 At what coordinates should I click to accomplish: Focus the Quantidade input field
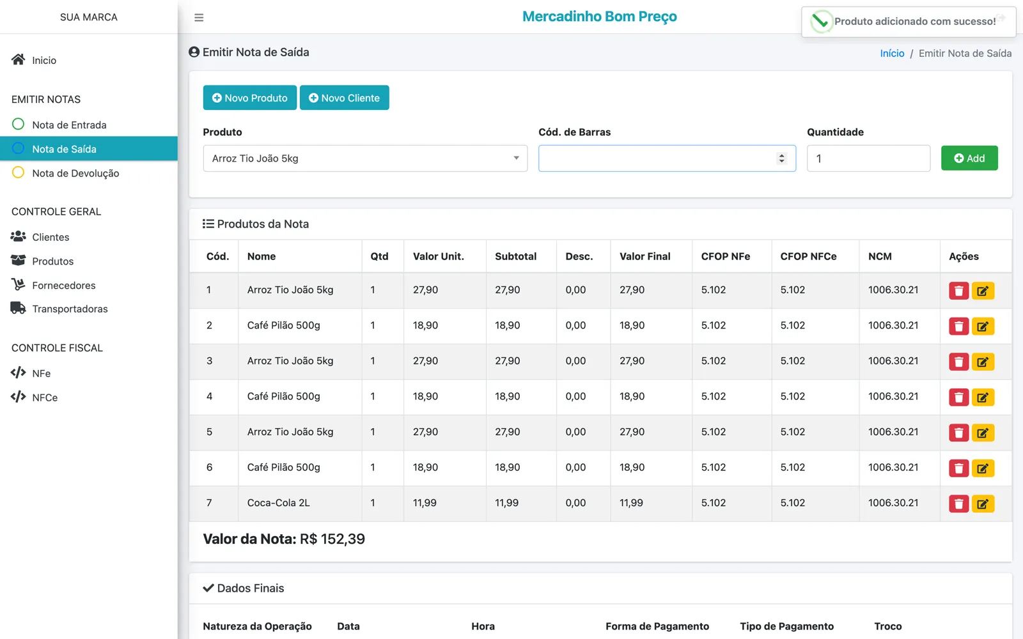coord(868,158)
